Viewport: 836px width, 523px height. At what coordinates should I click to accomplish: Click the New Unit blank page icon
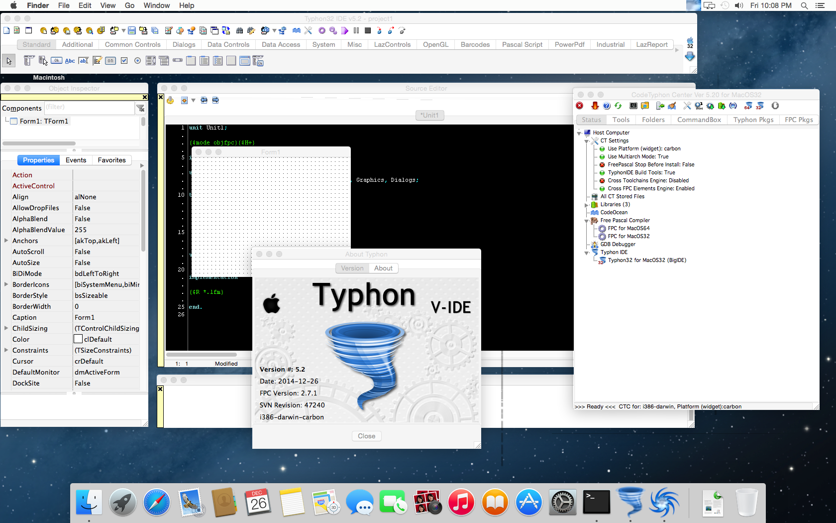click(x=6, y=30)
